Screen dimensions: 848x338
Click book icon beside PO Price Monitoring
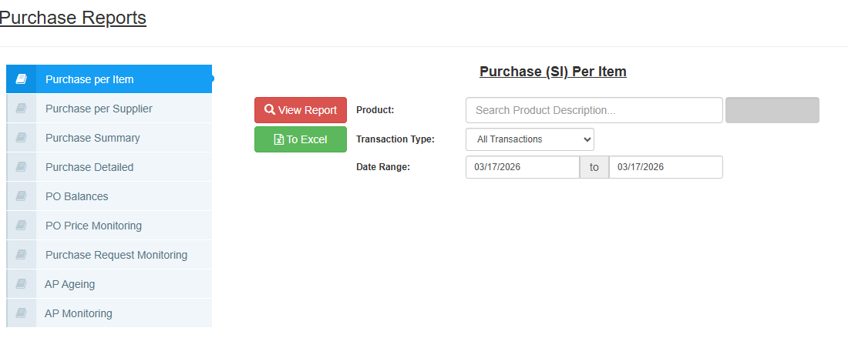coord(21,226)
